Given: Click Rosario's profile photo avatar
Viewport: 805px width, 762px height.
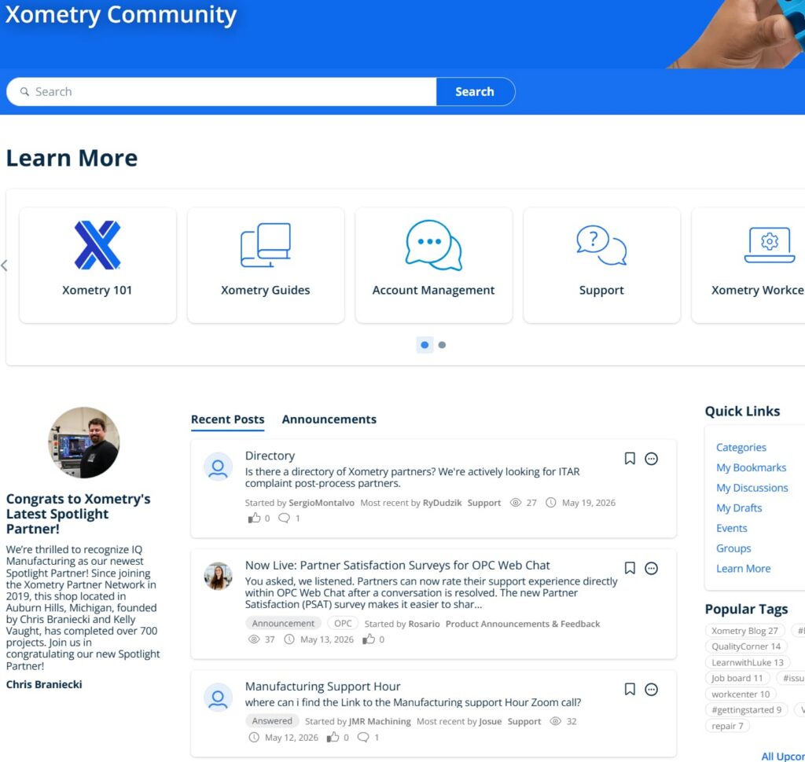Looking at the screenshot, I should tap(219, 576).
